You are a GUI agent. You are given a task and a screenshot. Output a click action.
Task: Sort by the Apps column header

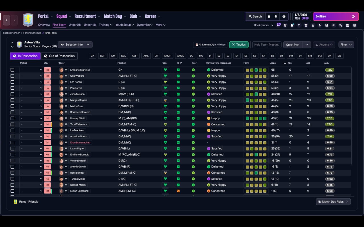[x=273, y=63]
